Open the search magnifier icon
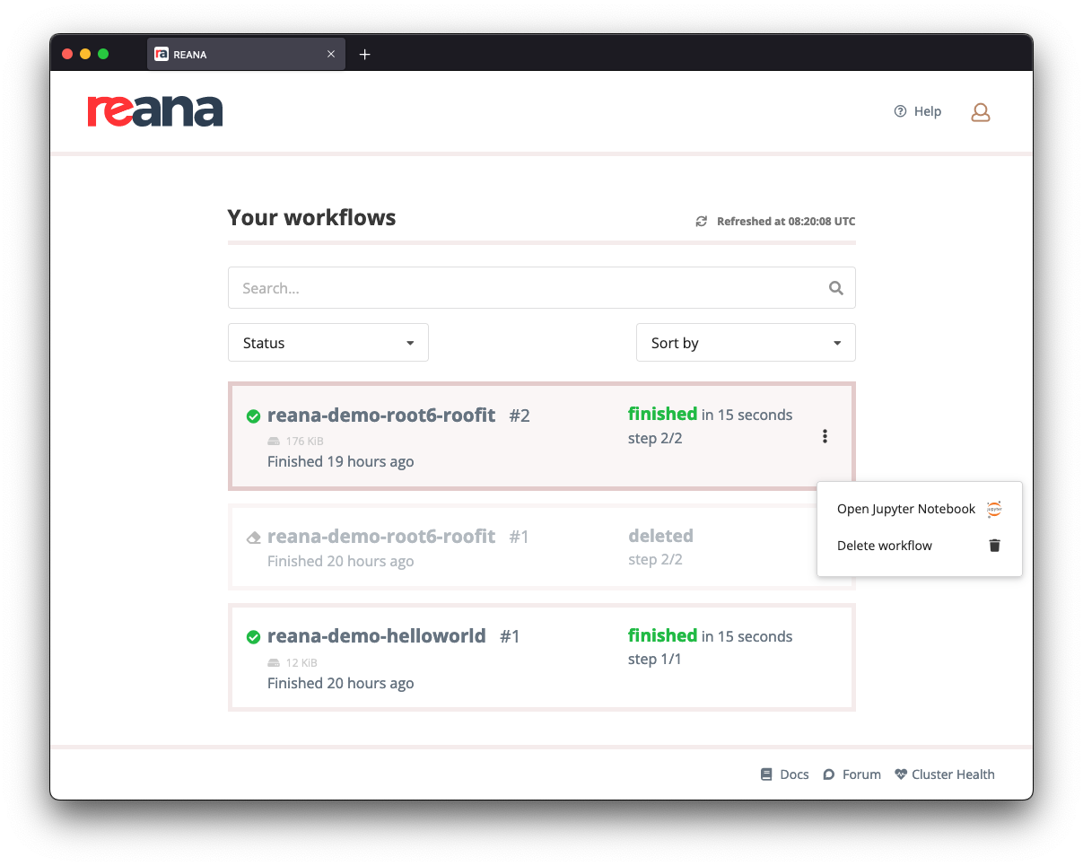This screenshot has width=1083, height=866. coord(835,287)
